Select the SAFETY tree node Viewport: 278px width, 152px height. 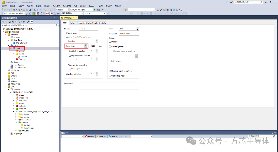click(x=14, y=76)
